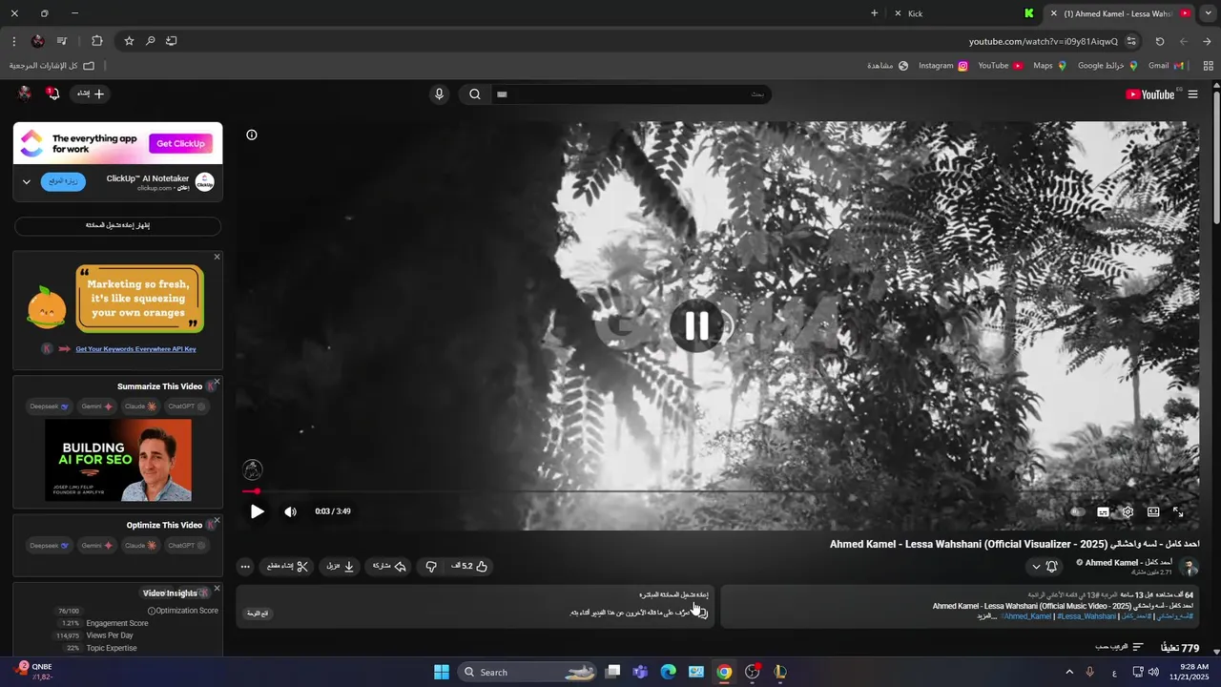
Task: Select Deepseek in Summarize This Video
Action: click(50, 406)
